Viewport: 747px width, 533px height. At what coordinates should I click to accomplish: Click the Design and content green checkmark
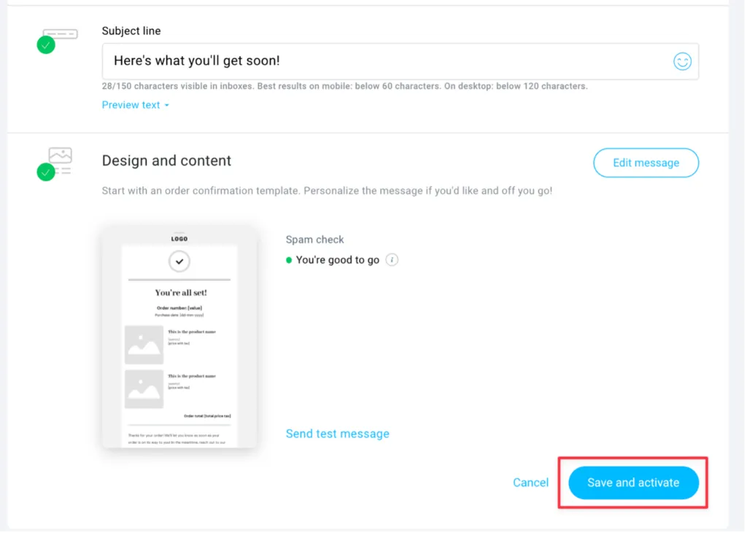(46, 172)
